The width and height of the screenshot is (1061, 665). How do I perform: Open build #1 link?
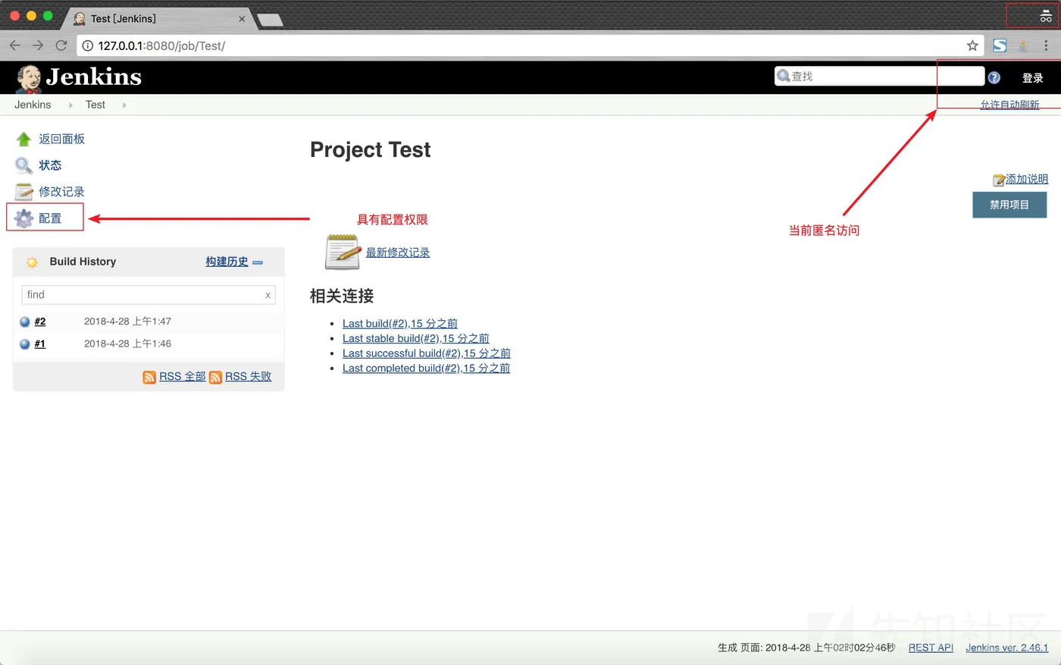pos(40,343)
